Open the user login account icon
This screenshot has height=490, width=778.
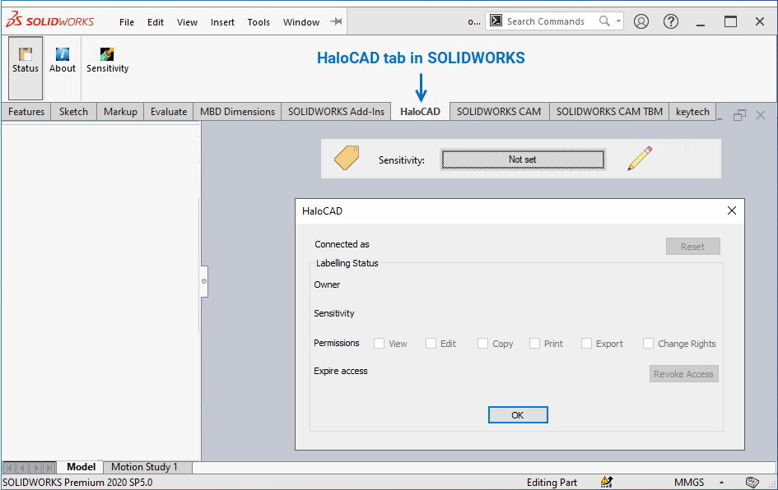(x=641, y=21)
